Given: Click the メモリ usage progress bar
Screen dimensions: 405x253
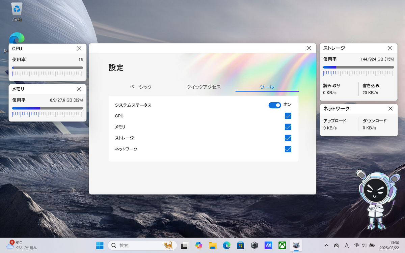Looking at the screenshot, I should 48,108.
